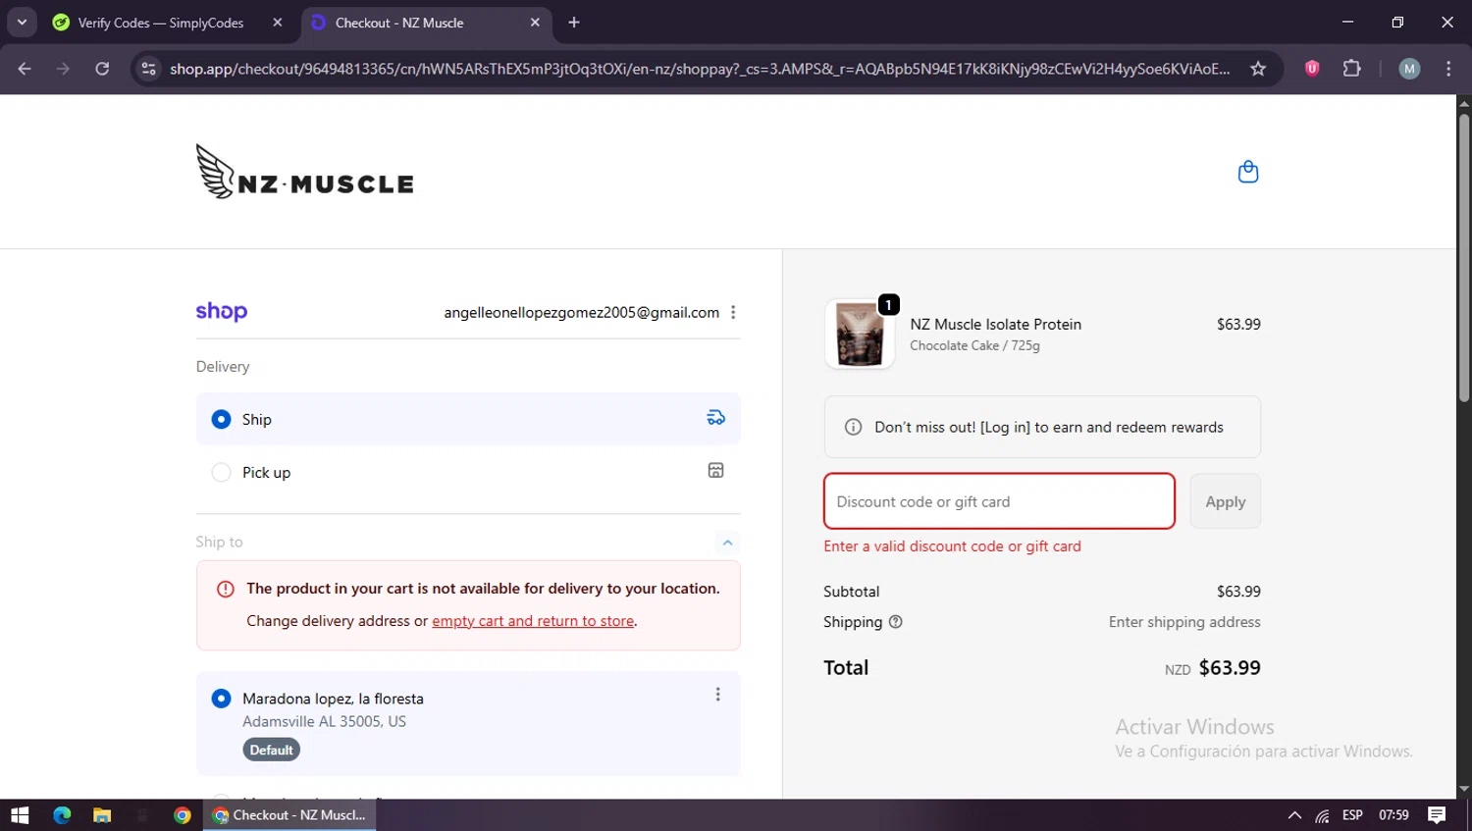Go forward in browser history

point(63,69)
